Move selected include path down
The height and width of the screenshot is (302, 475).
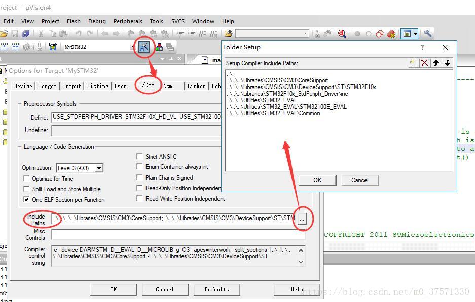click(448, 63)
